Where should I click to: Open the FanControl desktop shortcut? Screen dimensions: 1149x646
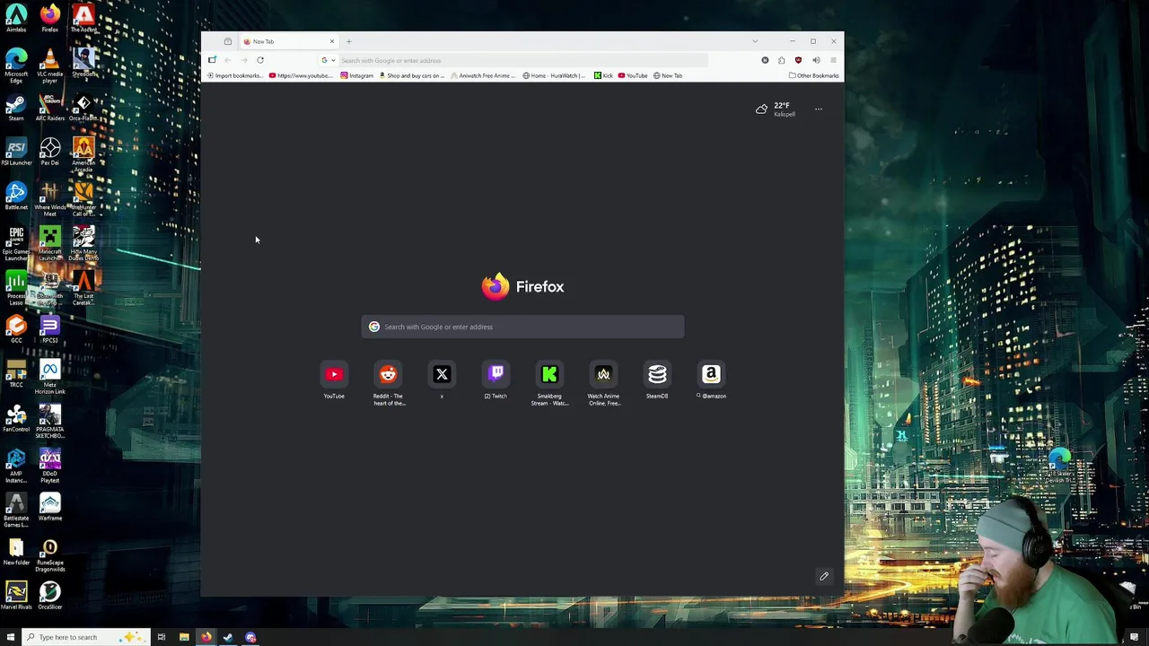point(16,418)
